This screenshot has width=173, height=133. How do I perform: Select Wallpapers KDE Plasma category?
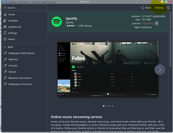(21, 53)
